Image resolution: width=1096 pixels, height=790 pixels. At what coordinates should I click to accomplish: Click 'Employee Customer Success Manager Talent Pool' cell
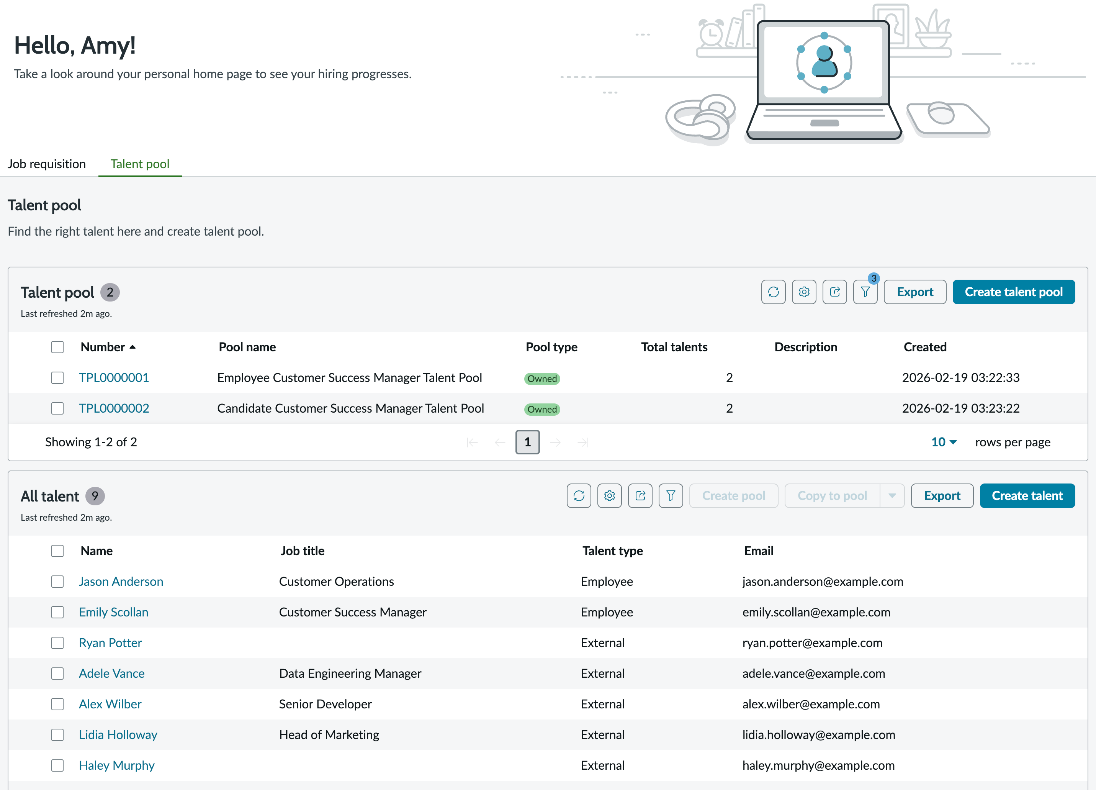coord(349,378)
